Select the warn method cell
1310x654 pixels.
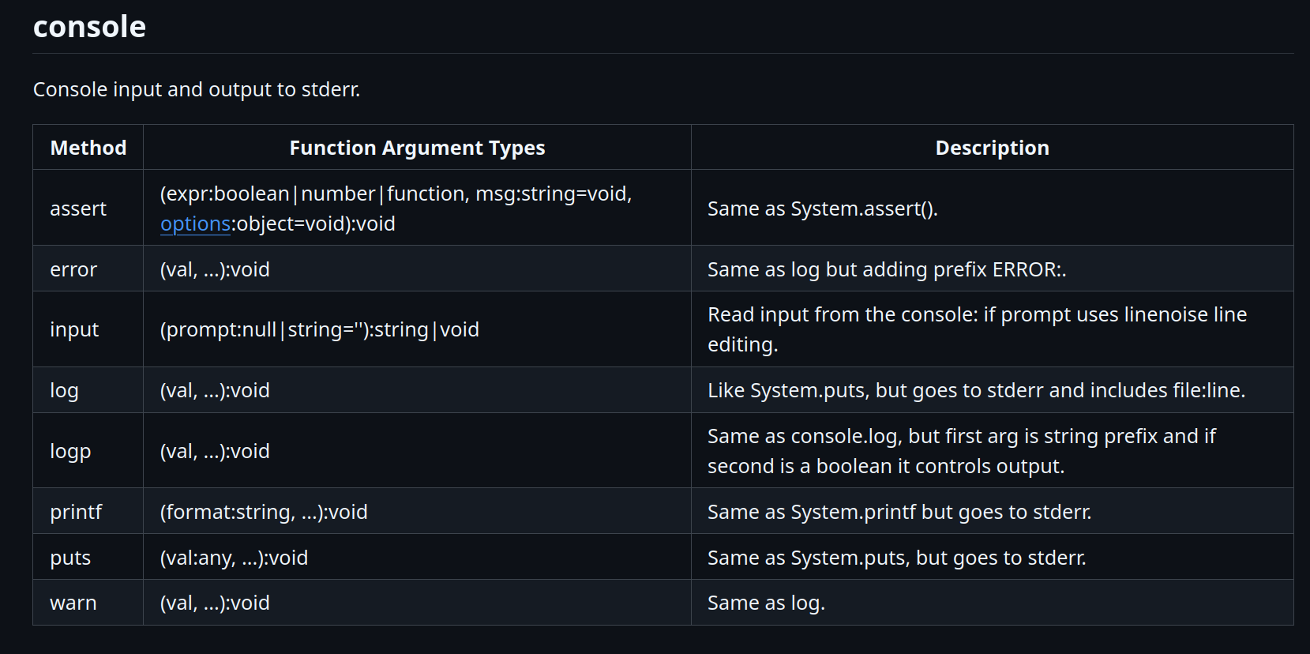[x=73, y=603]
